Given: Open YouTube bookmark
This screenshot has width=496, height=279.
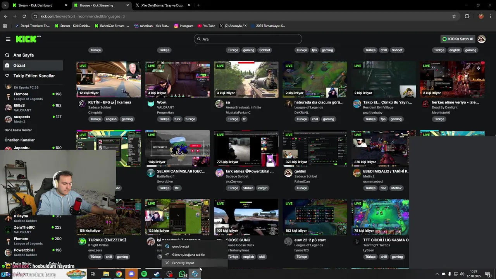Looking at the screenshot, I should (x=206, y=26).
